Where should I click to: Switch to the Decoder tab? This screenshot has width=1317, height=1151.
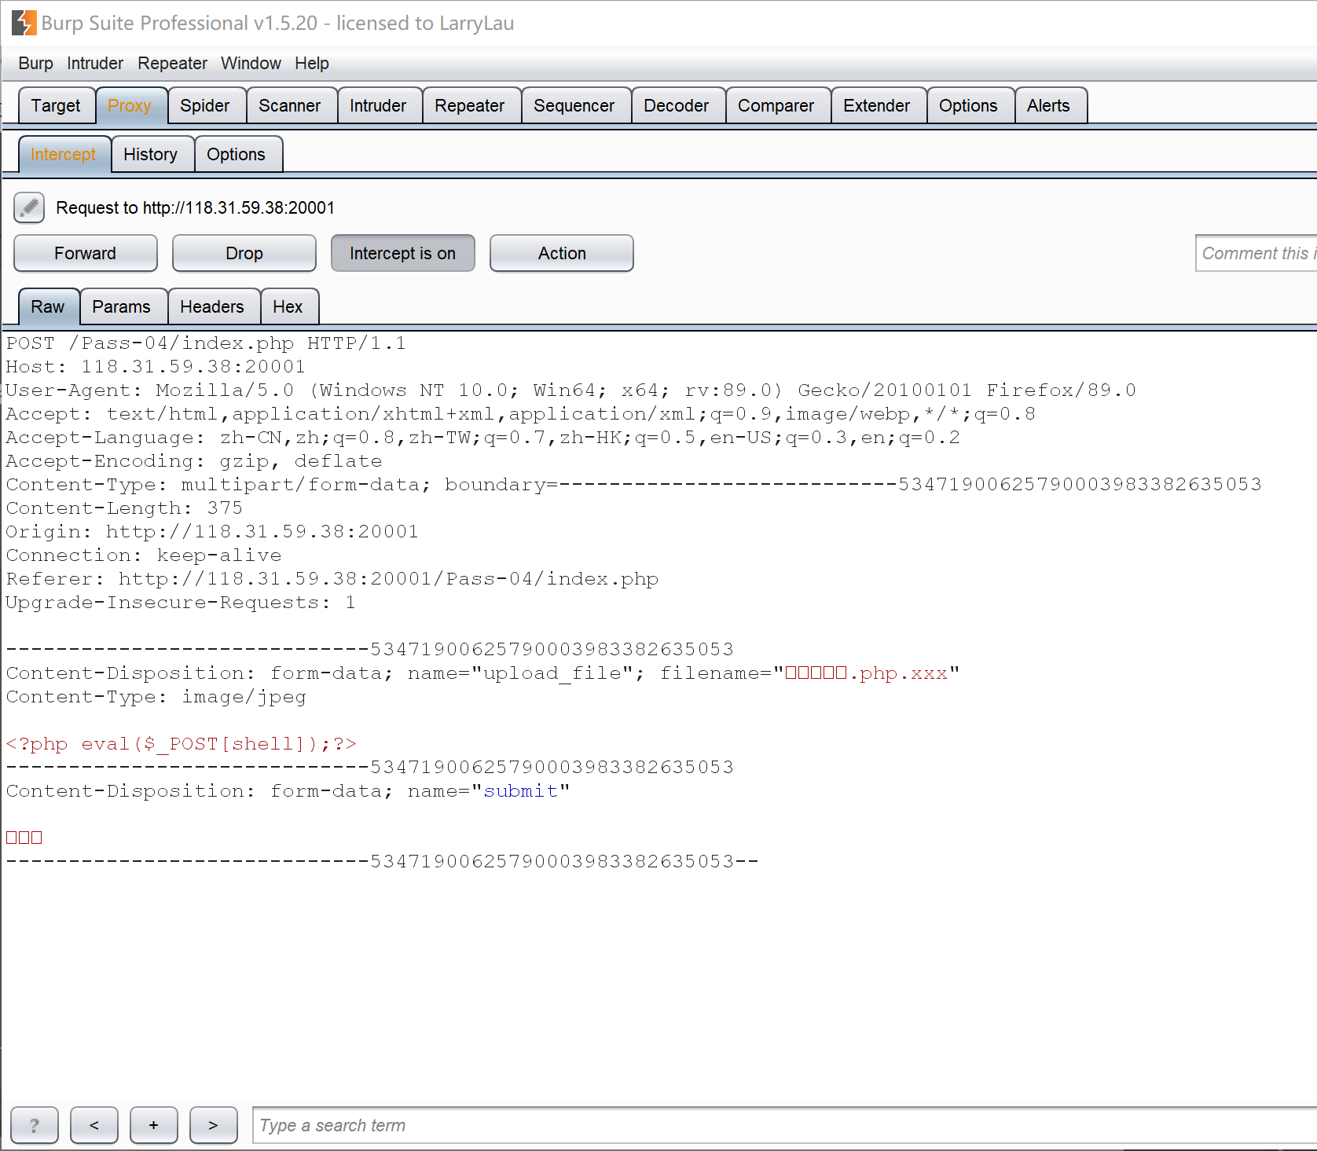click(677, 105)
